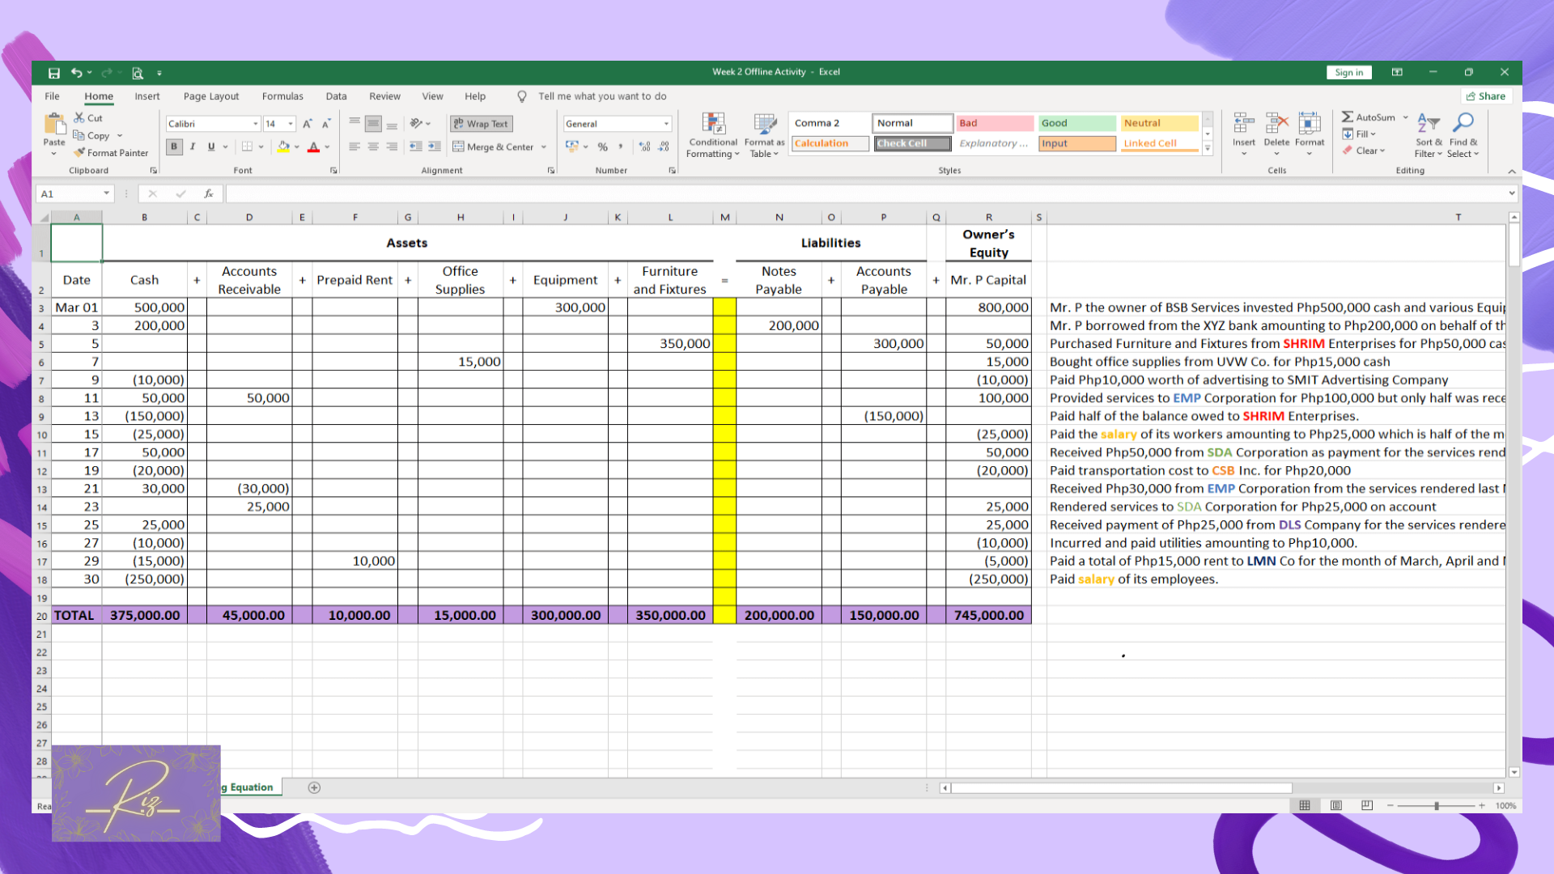Click the Font Color red A swatch
The image size is (1554, 874).
[x=313, y=146]
